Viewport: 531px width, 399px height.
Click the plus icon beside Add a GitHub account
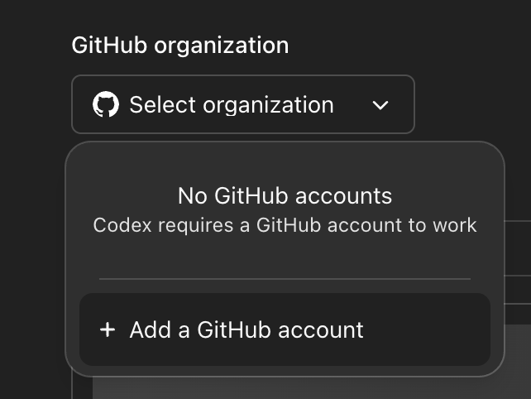click(108, 329)
